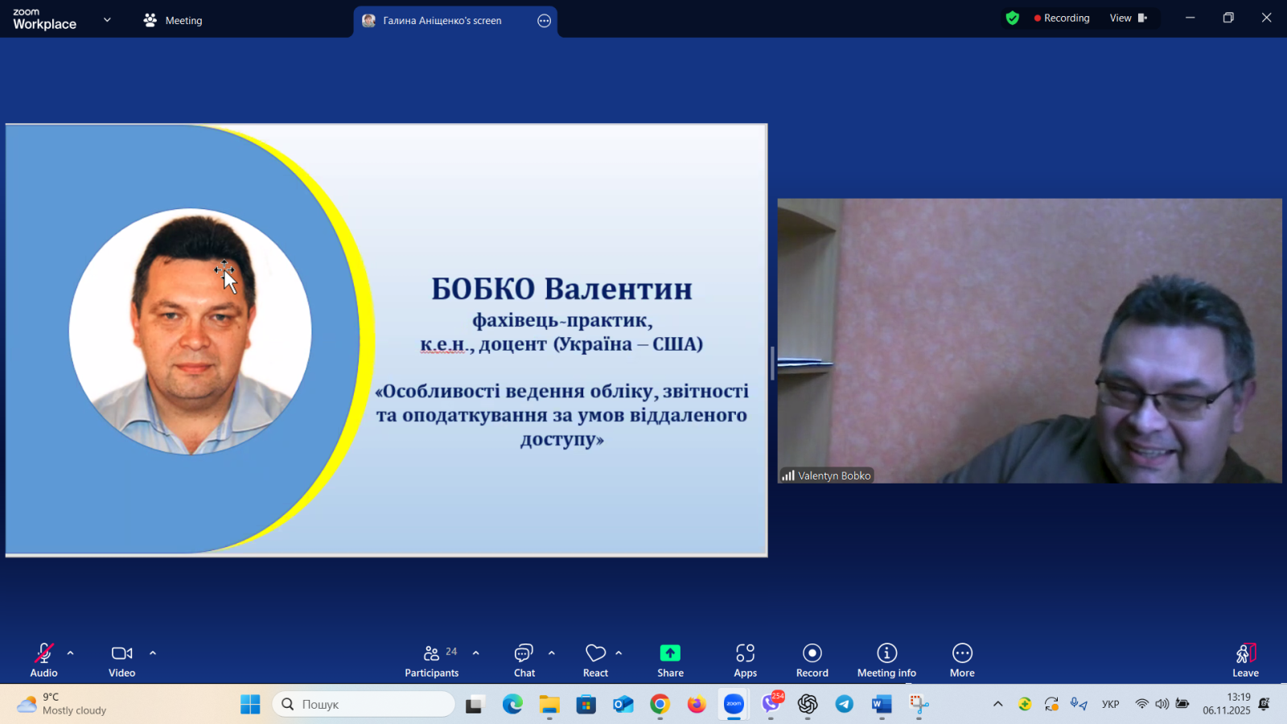Open Meeting info

tap(886, 660)
